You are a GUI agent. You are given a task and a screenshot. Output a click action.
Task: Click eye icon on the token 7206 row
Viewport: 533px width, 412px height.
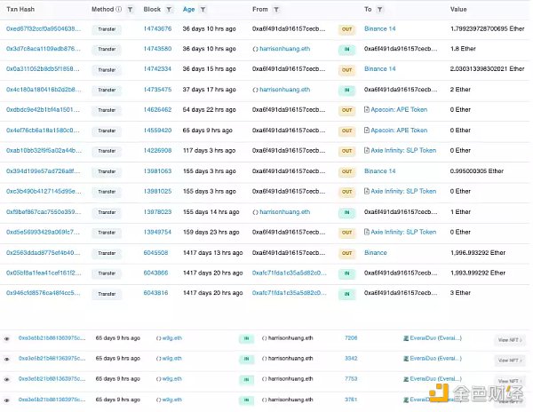click(6, 338)
